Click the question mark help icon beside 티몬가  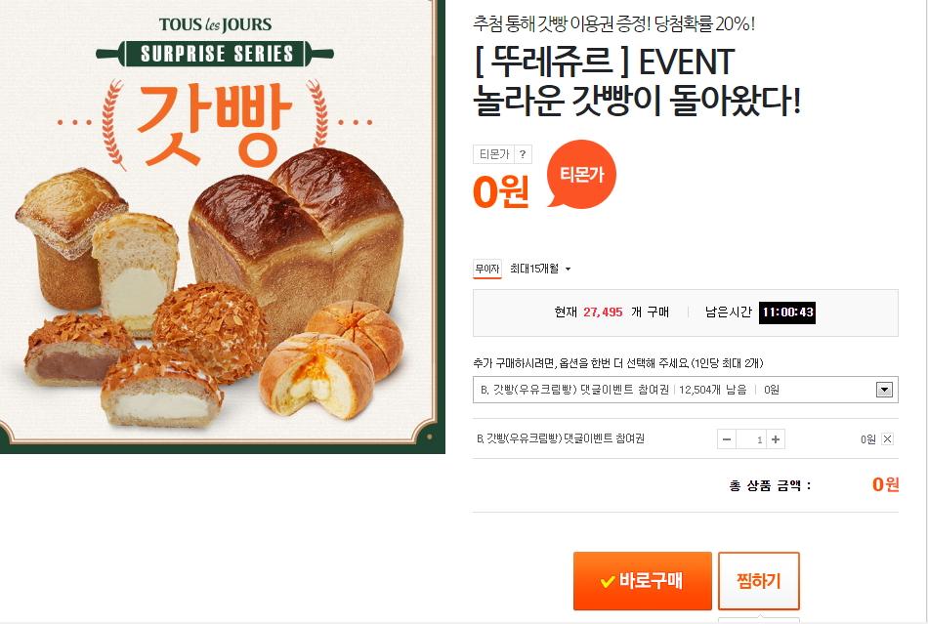(523, 154)
